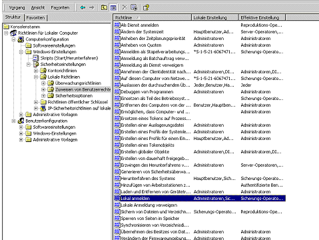The height and width of the screenshot is (240, 319).
Task: Switch to the Struktur tab
Action: coord(13,17)
